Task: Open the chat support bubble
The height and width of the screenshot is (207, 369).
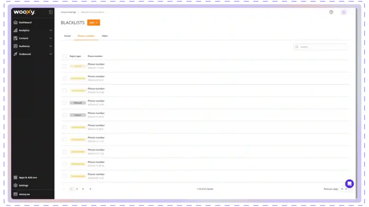Action: pos(349,184)
